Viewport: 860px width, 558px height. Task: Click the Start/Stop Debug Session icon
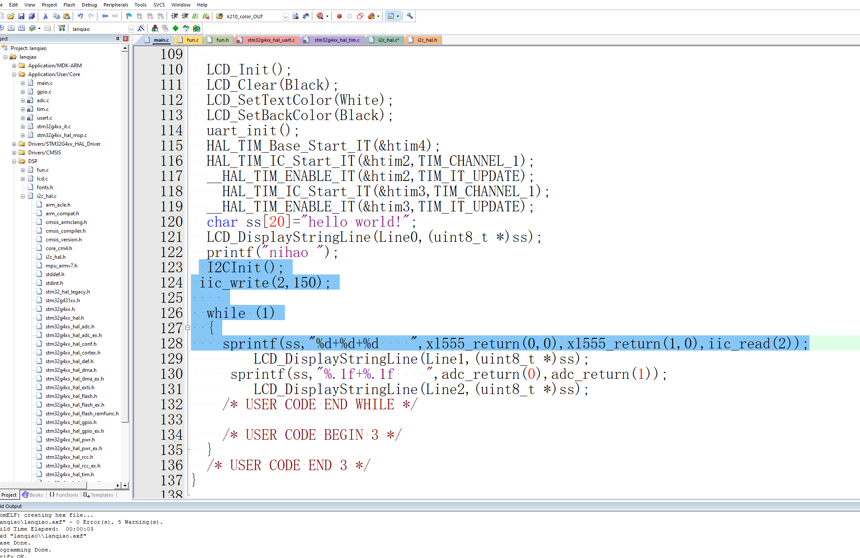(320, 16)
